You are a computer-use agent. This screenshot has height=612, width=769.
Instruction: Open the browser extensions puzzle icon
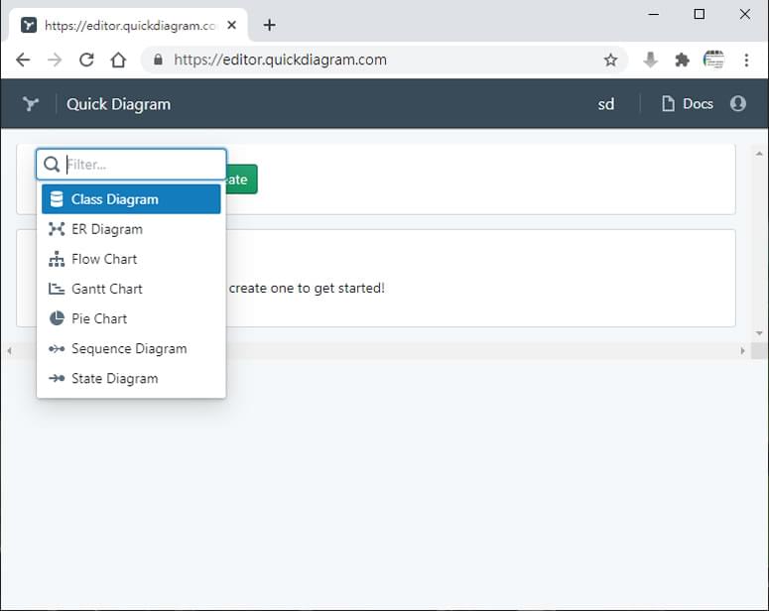pos(682,60)
